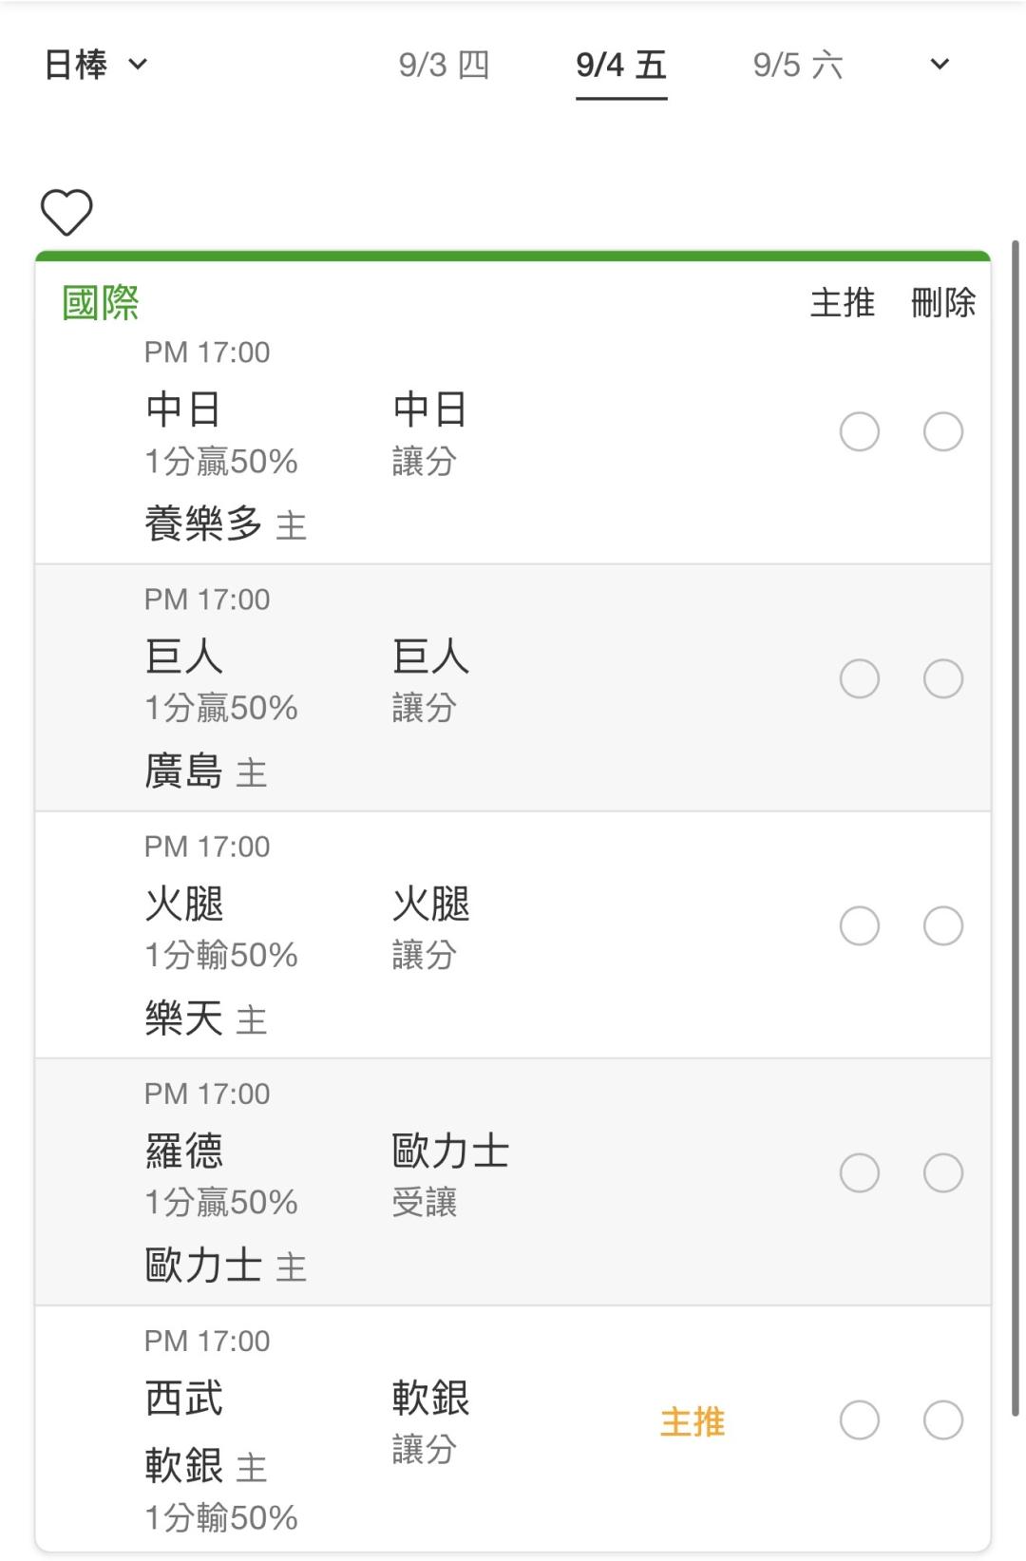Viewport: 1026px width, 1561px height.
Task: Select 主推 radio for 中日 game
Action: [860, 431]
